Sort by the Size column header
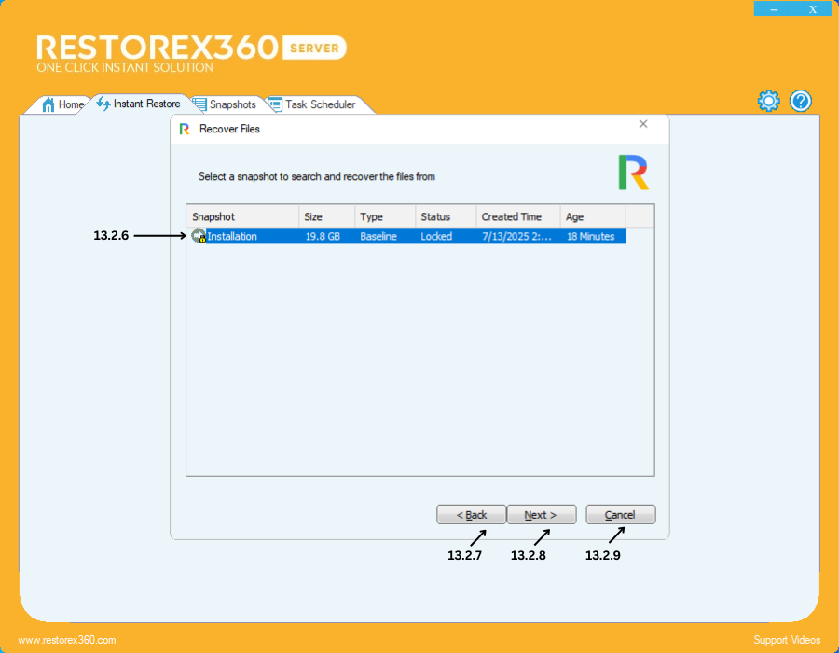 pyautogui.click(x=326, y=216)
